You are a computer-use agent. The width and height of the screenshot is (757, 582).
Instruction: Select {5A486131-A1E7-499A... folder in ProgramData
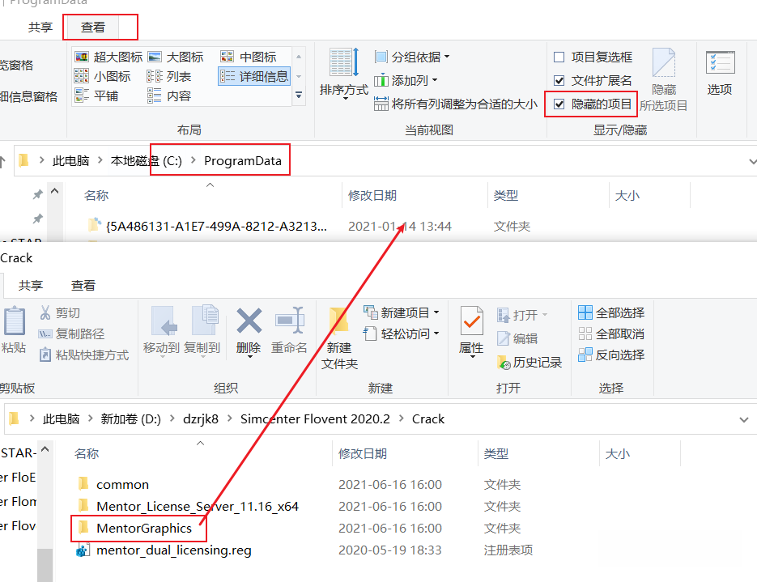coord(208,226)
